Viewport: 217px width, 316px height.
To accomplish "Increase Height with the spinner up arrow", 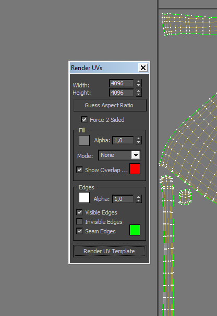I will [139, 91].
